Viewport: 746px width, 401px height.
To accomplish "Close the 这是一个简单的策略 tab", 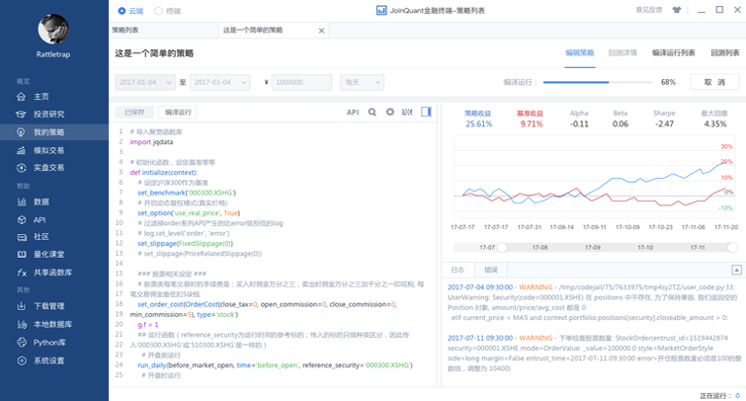I will 321,31.
